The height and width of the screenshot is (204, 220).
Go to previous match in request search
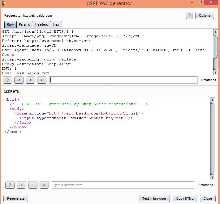point(19,80)
